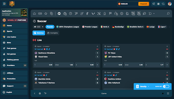This screenshot has height=99, width=174.
Task: Click the 1000.00 balance field
Action: tap(128, 4)
